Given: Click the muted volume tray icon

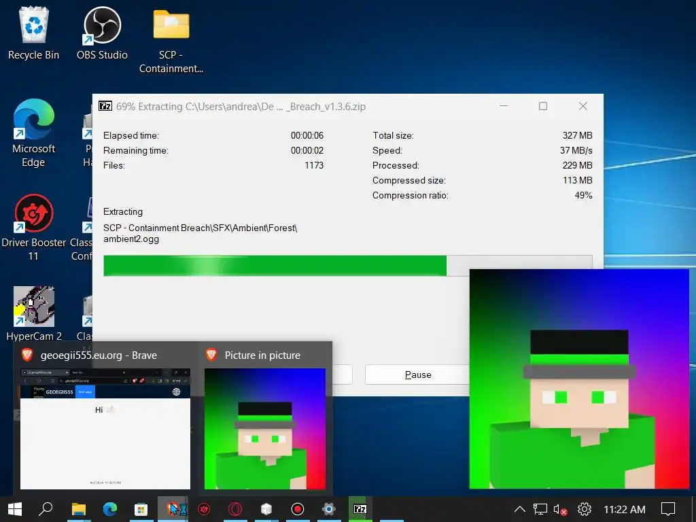Looking at the screenshot, I should pyautogui.click(x=560, y=509).
